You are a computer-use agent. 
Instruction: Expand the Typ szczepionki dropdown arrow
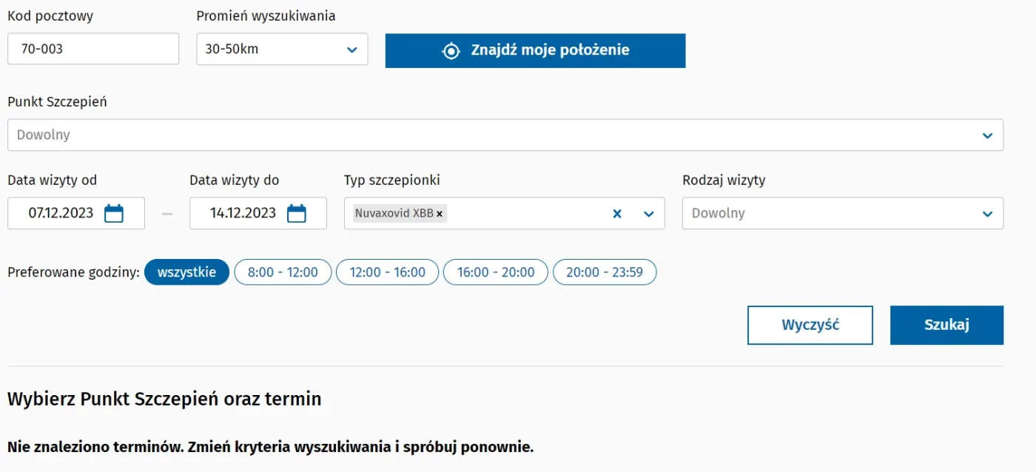coord(649,214)
